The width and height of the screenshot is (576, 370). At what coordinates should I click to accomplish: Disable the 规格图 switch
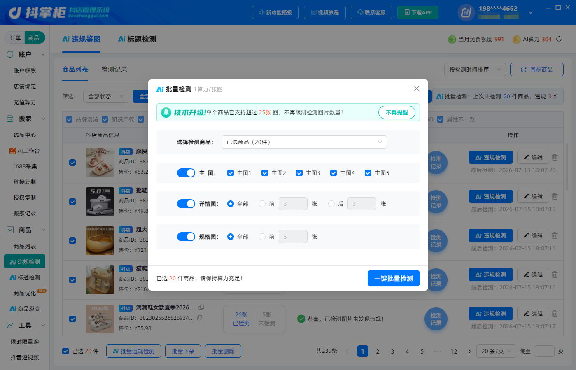pyautogui.click(x=186, y=237)
